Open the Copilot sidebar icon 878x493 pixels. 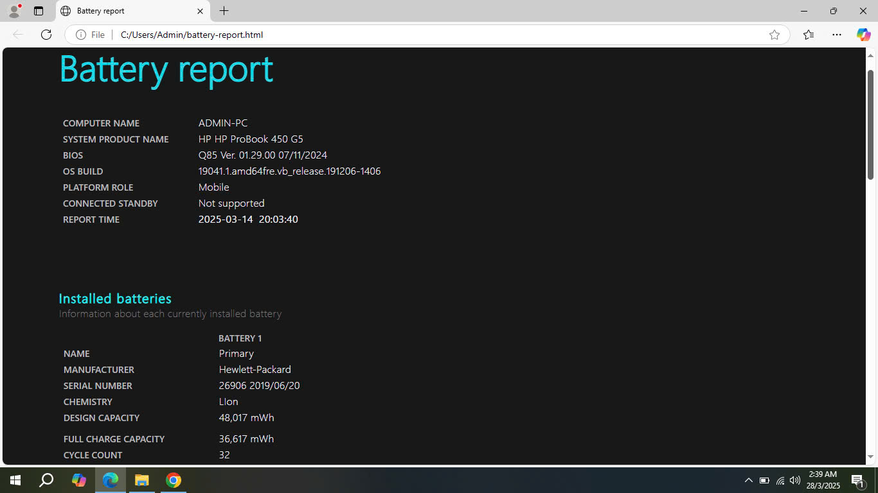pos(863,35)
